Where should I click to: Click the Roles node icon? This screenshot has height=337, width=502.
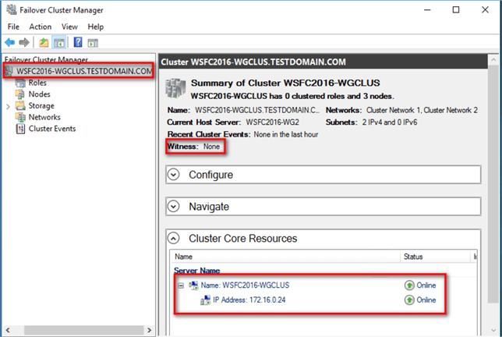click(20, 83)
